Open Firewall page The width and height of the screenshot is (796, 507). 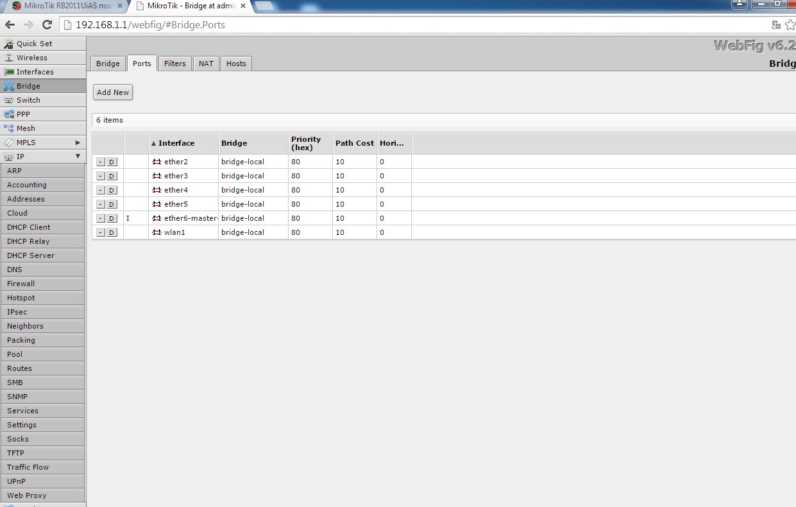pyautogui.click(x=42, y=284)
